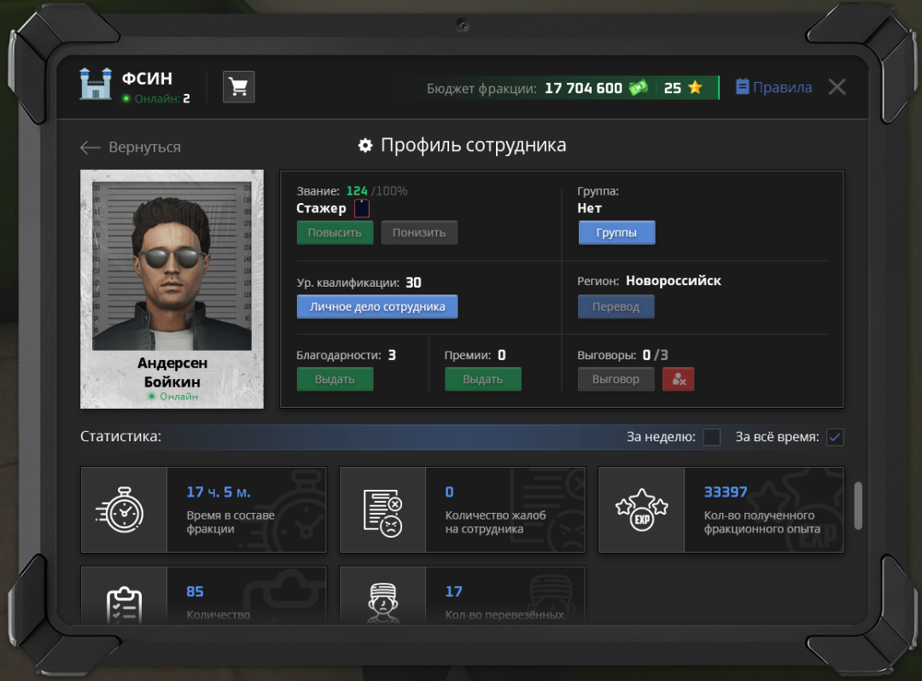
Task: Click the green money icon beside the budget
Action: (639, 88)
